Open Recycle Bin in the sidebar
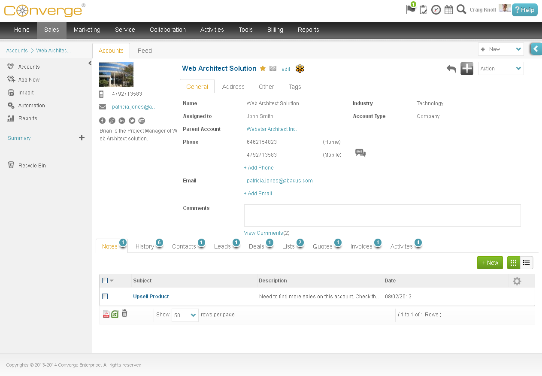This screenshot has height=376, width=542. (32, 166)
